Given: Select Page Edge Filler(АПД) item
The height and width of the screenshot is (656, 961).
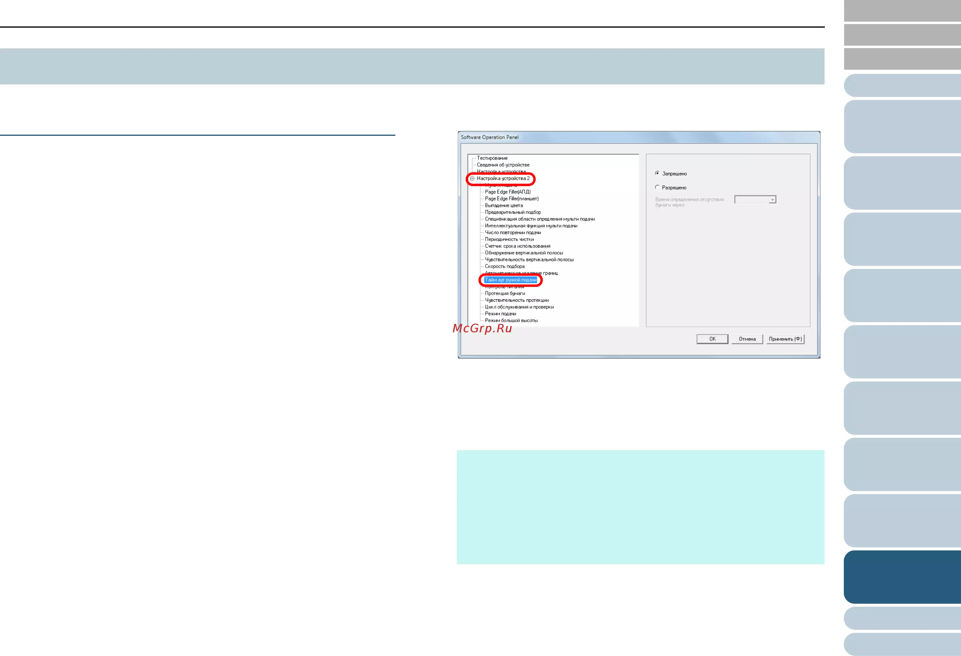Looking at the screenshot, I should (x=507, y=192).
